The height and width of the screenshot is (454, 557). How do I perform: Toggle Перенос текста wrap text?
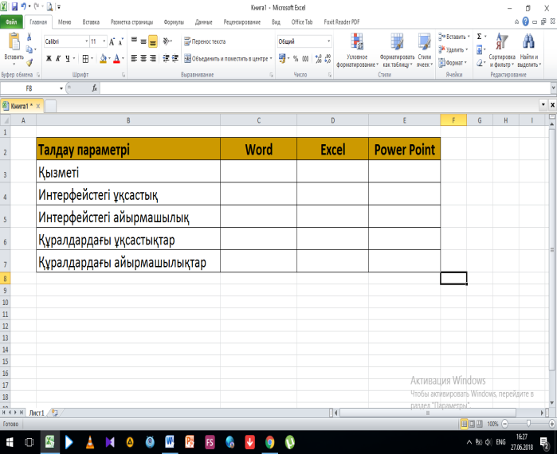click(x=205, y=41)
